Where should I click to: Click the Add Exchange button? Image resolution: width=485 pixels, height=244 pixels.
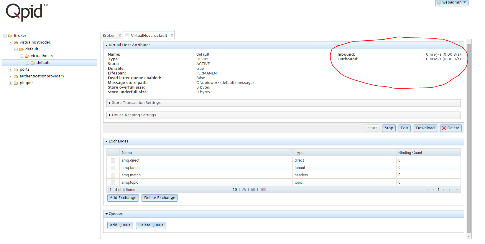(x=123, y=198)
